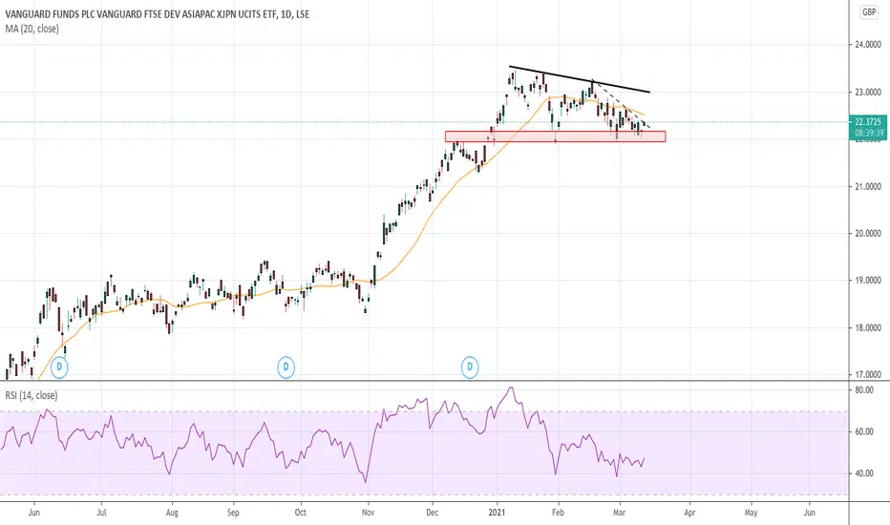
Task: Click the countdown timer 08:39:39 label
Action: (x=868, y=133)
